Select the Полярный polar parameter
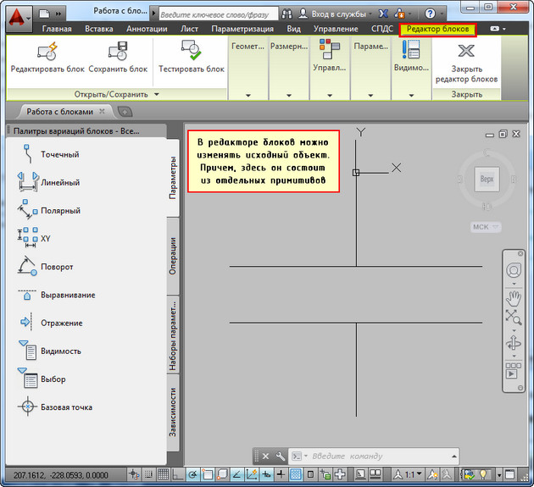The height and width of the screenshot is (487, 534). (x=51, y=210)
